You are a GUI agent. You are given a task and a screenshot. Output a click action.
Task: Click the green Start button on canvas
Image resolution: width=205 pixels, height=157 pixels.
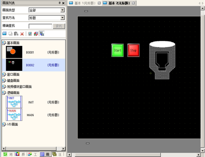tap(118, 50)
